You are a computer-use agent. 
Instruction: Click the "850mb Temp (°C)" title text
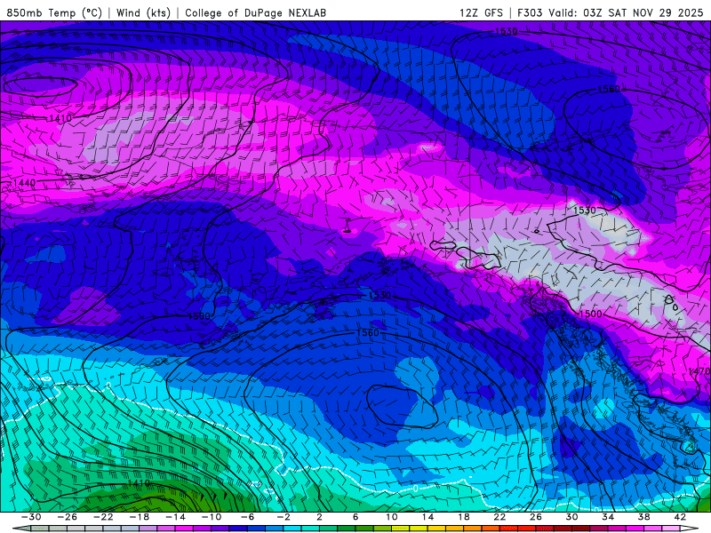[x=54, y=12]
